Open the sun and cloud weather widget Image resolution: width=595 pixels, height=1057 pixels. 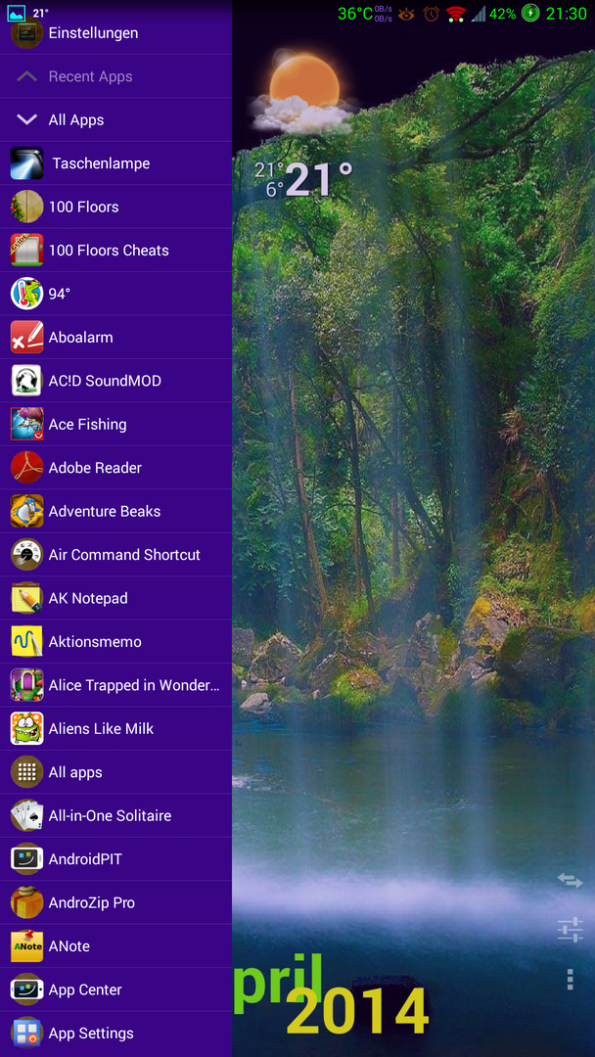click(x=301, y=93)
